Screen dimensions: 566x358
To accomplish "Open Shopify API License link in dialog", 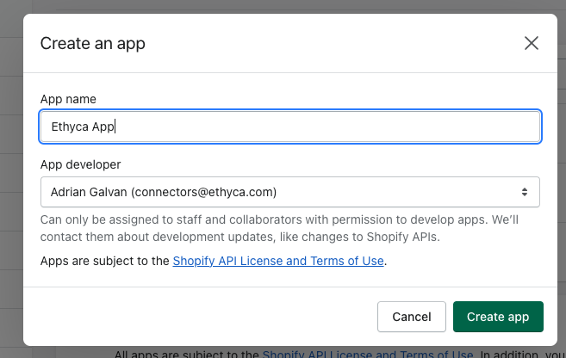I will click(x=277, y=261).
